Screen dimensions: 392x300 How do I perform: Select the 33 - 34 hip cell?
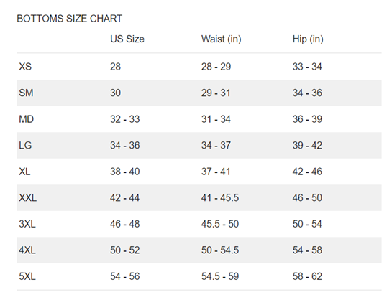[307, 67]
